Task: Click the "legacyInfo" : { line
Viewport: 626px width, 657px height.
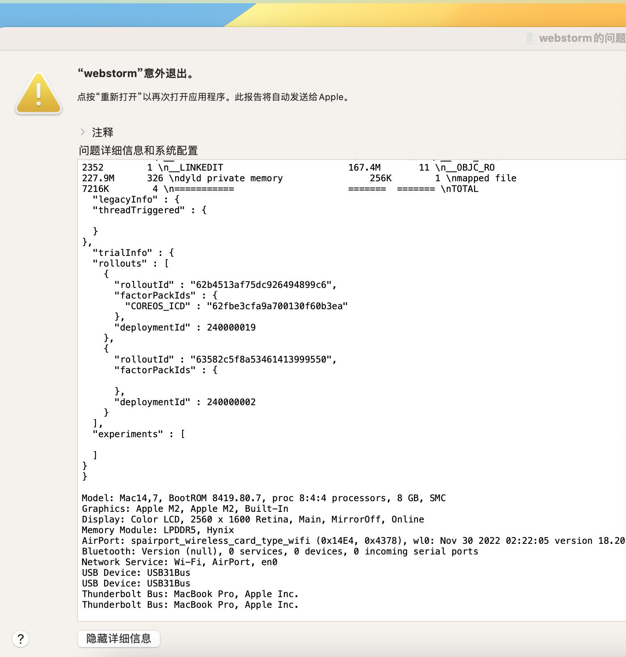Action: tap(136, 200)
